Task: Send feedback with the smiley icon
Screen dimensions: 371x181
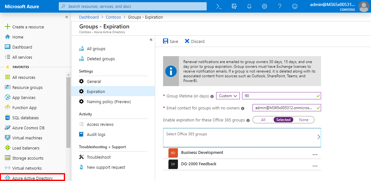Action: [x=295, y=6]
